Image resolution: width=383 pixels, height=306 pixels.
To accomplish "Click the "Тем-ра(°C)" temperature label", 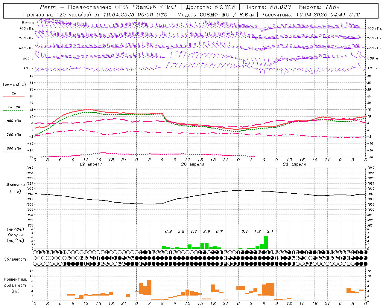I will 14,85.
